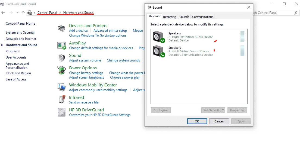Image resolution: width=303 pixels, height=159 pixels.
Task: Select the High Definition Audio speaker icon
Action: (x=159, y=37)
